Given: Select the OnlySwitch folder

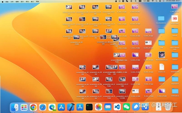Looking at the screenshot, I should 175,79.
